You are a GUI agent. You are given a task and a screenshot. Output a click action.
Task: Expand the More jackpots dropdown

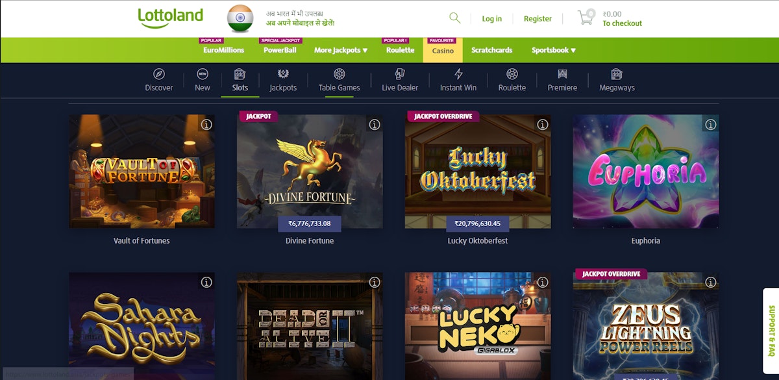tap(341, 50)
